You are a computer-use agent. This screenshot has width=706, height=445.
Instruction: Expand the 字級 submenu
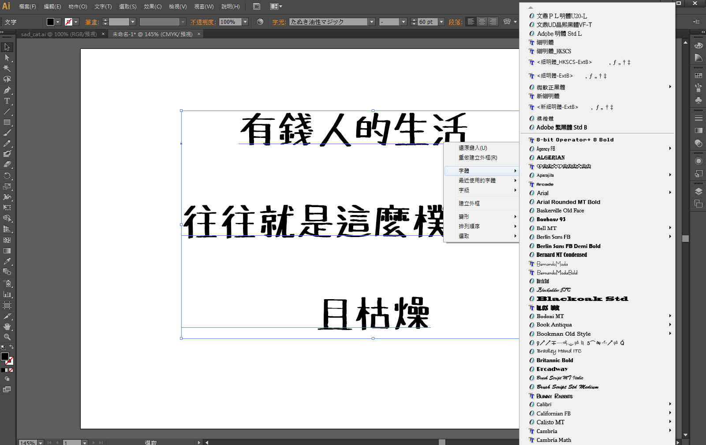(x=482, y=190)
